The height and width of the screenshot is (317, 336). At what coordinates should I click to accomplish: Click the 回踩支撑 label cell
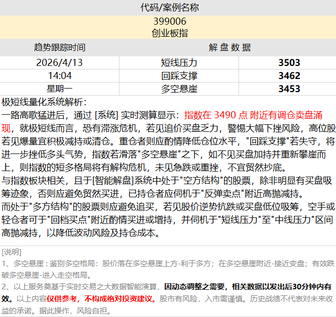point(179,76)
